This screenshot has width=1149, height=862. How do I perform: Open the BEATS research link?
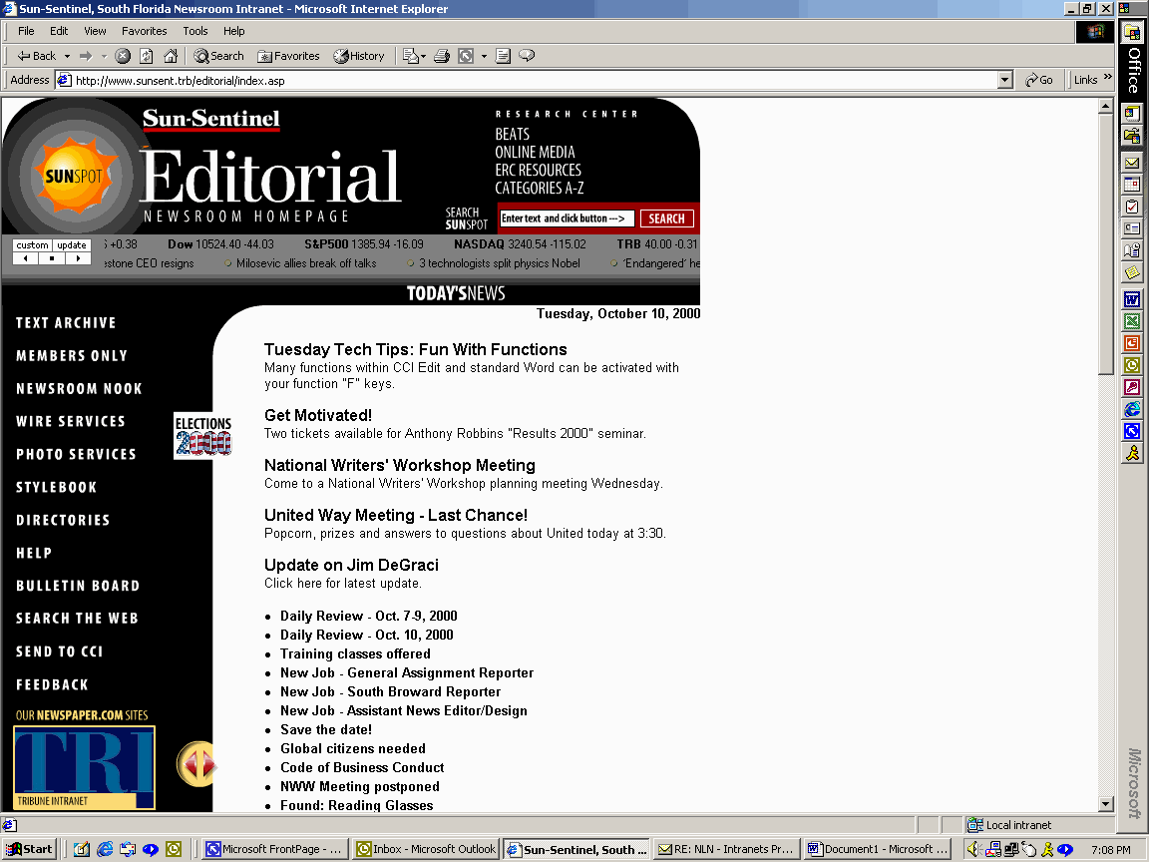coord(513,134)
